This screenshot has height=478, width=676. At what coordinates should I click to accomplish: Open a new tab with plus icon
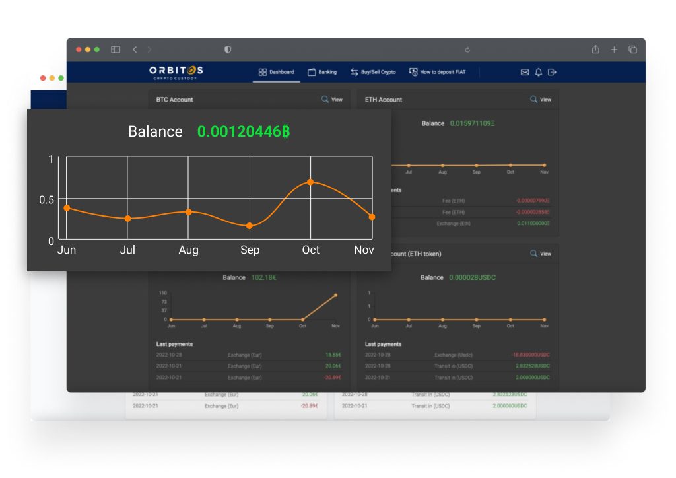(614, 50)
